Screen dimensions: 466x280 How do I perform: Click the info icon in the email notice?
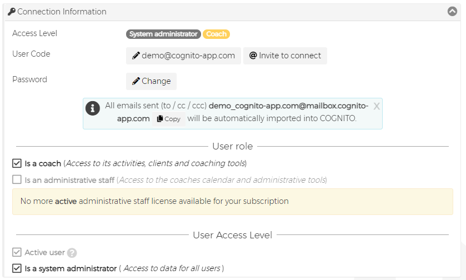tap(93, 108)
